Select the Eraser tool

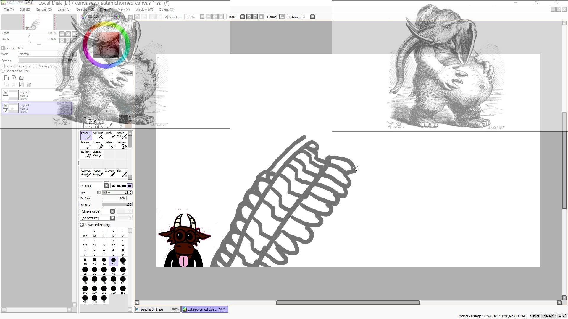point(98,144)
